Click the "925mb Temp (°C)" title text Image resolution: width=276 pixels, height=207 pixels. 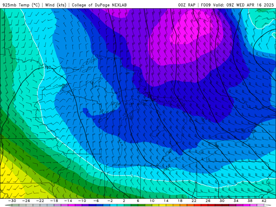click(x=21, y=5)
